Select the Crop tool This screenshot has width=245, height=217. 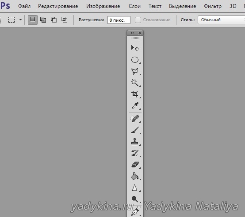click(x=135, y=94)
